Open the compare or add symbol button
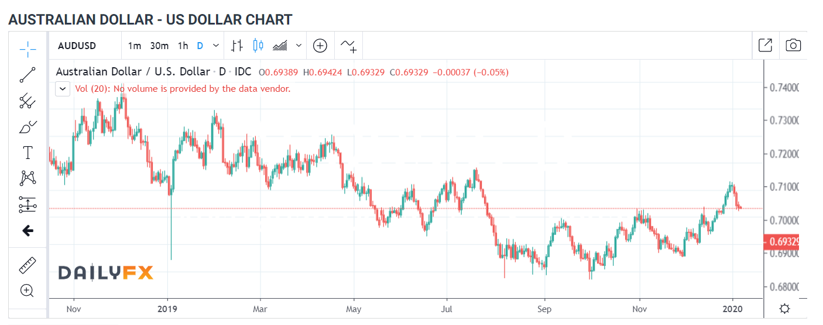 [x=320, y=45]
